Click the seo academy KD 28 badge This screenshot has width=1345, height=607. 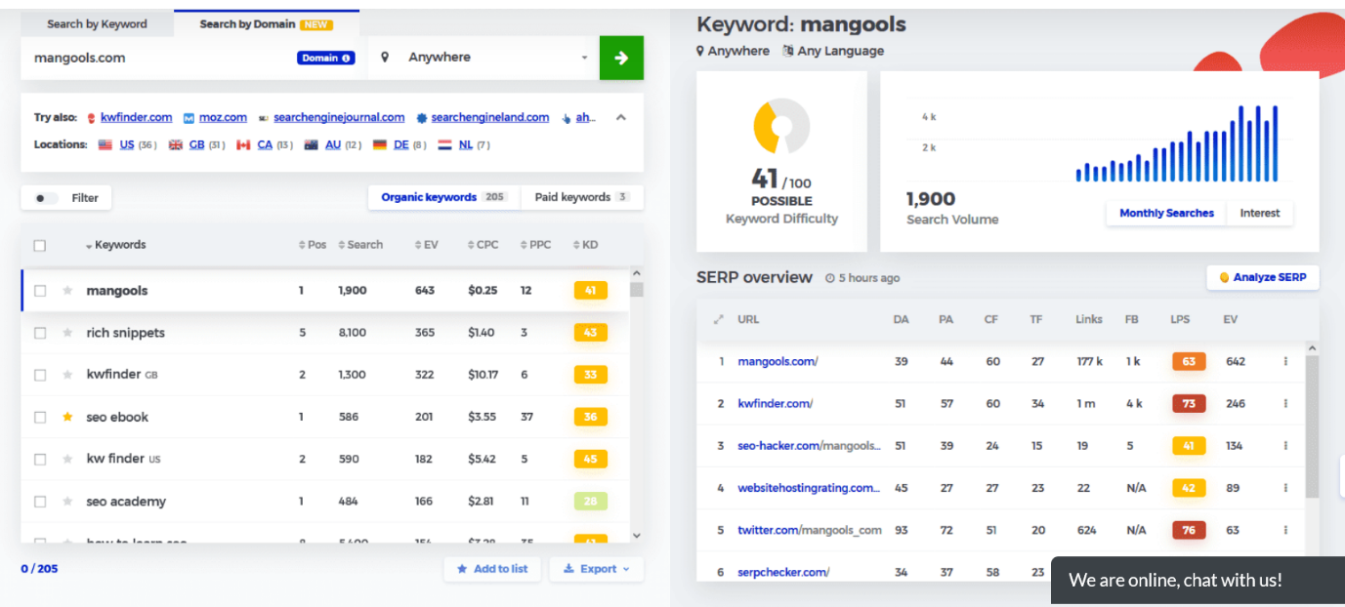590,502
